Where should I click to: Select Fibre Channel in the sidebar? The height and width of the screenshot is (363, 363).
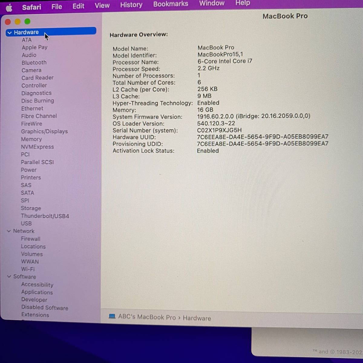(x=39, y=116)
